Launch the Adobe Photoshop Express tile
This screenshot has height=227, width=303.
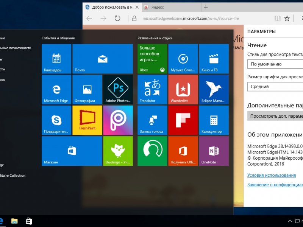(x=118, y=90)
